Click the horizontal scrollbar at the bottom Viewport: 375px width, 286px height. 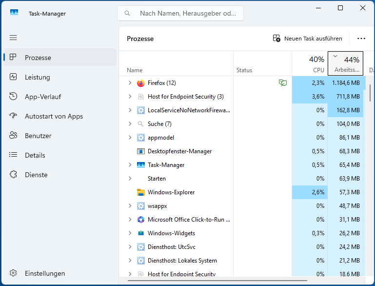click(x=217, y=280)
